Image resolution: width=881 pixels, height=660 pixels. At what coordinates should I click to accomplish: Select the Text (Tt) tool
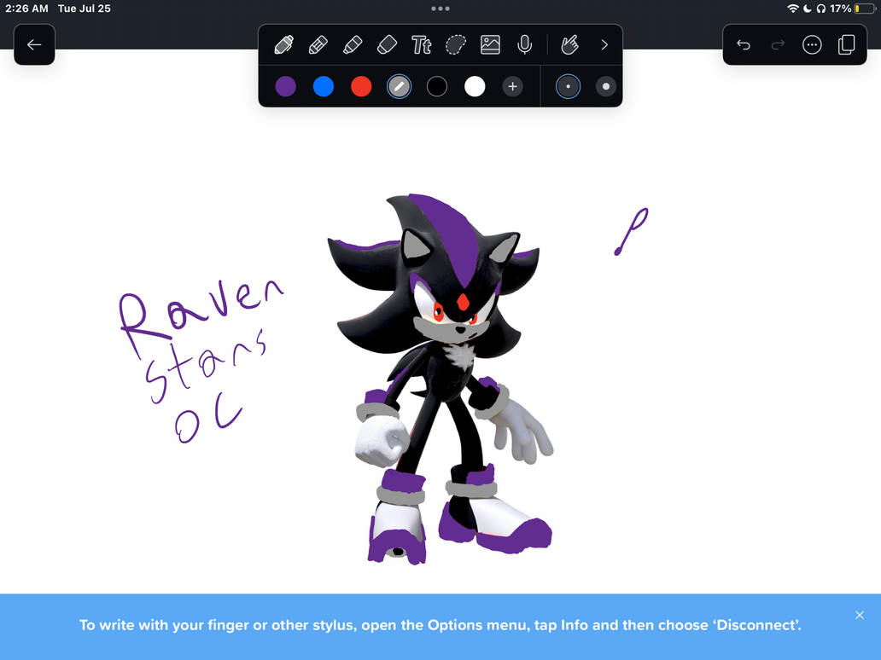tap(421, 45)
